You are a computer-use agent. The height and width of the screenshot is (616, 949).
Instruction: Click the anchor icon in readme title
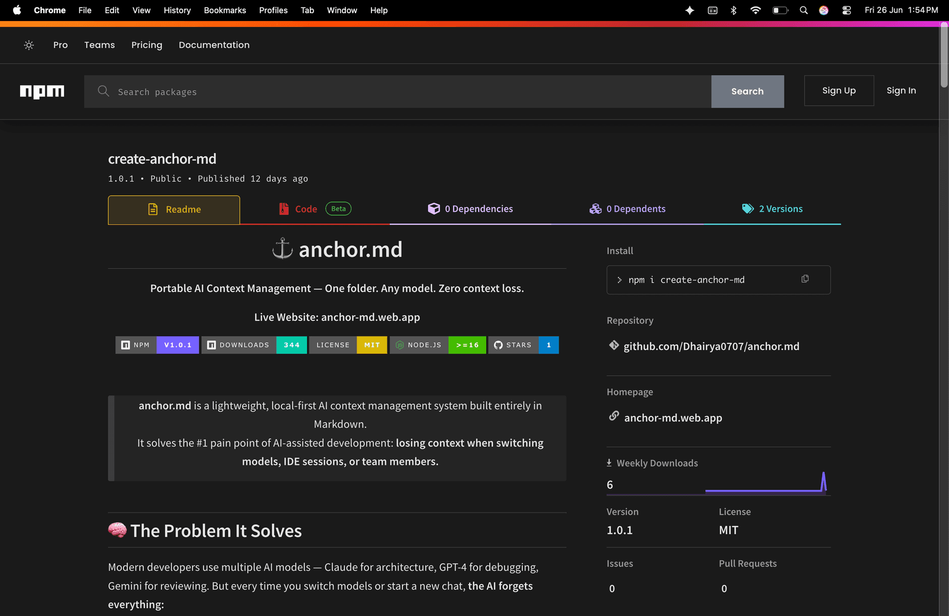click(282, 249)
